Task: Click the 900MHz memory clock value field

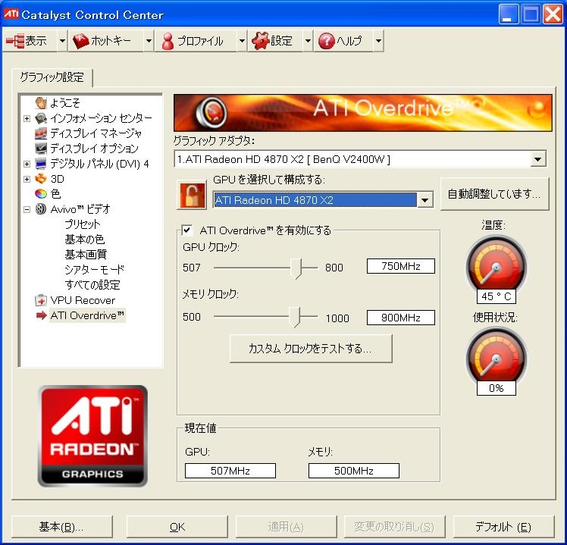Action: tap(401, 318)
